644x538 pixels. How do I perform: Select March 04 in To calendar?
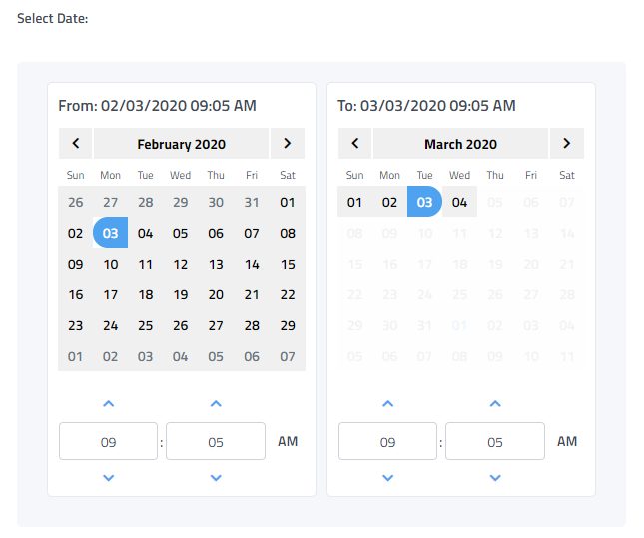(459, 203)
